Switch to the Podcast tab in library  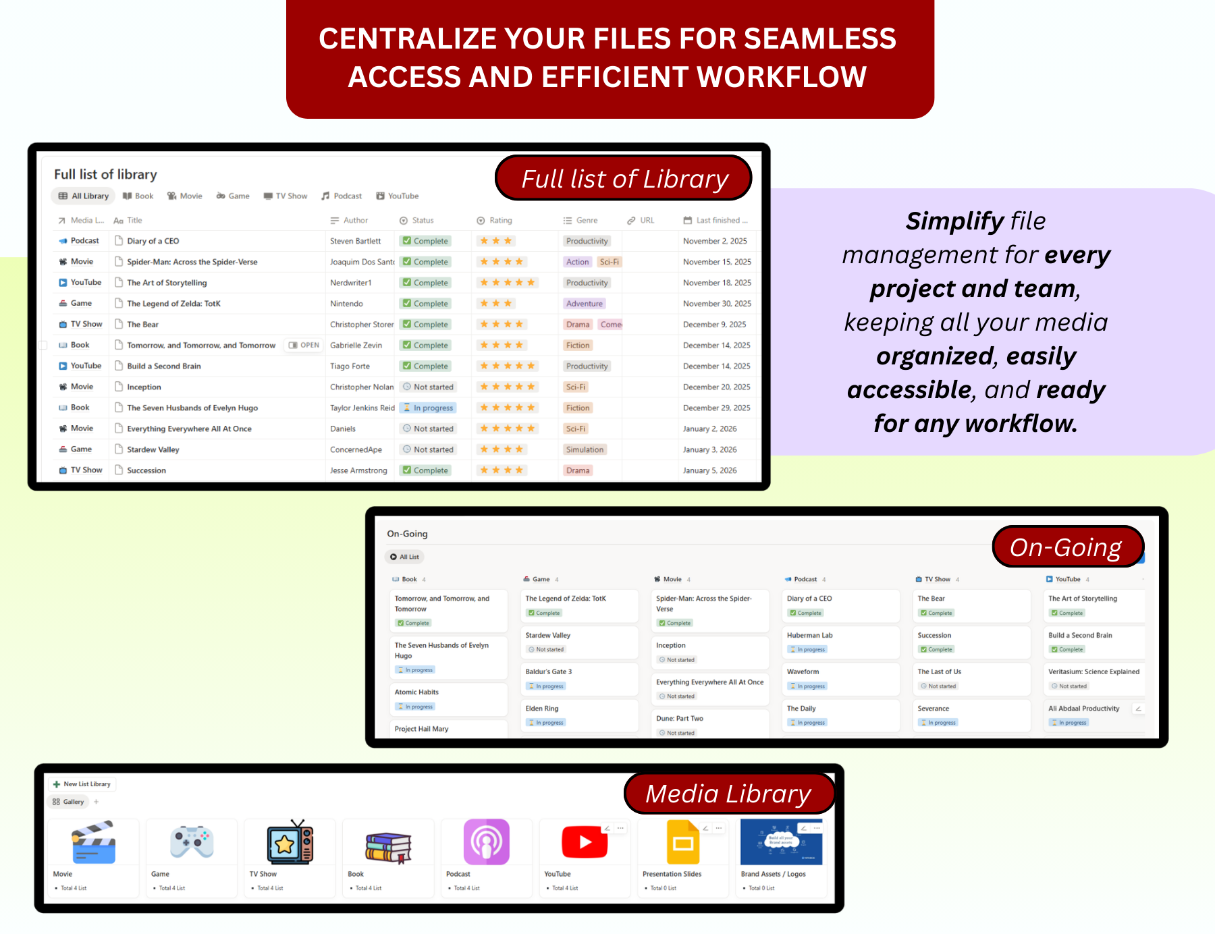[342, 196]
